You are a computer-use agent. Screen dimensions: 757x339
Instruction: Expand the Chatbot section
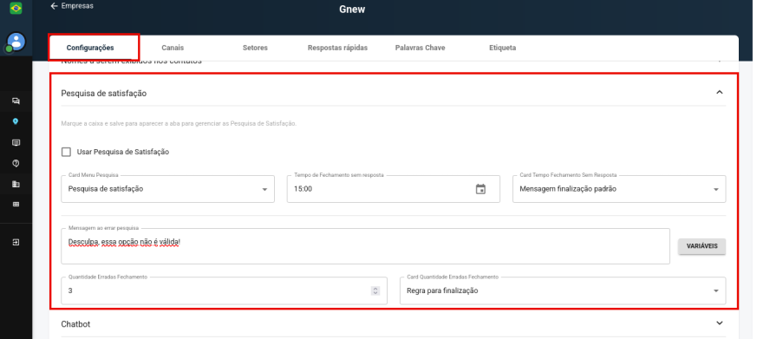pos(720,323)
